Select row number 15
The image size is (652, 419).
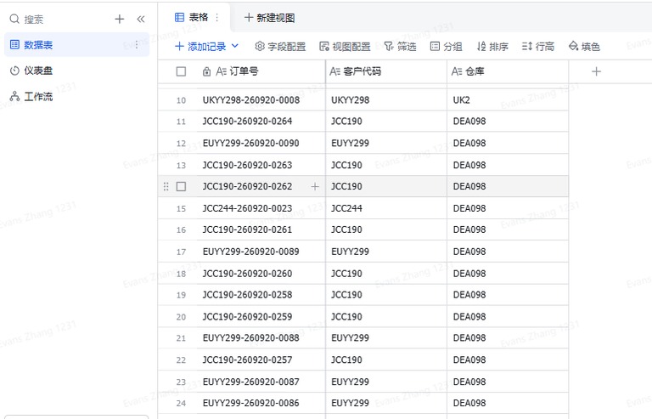181,208
